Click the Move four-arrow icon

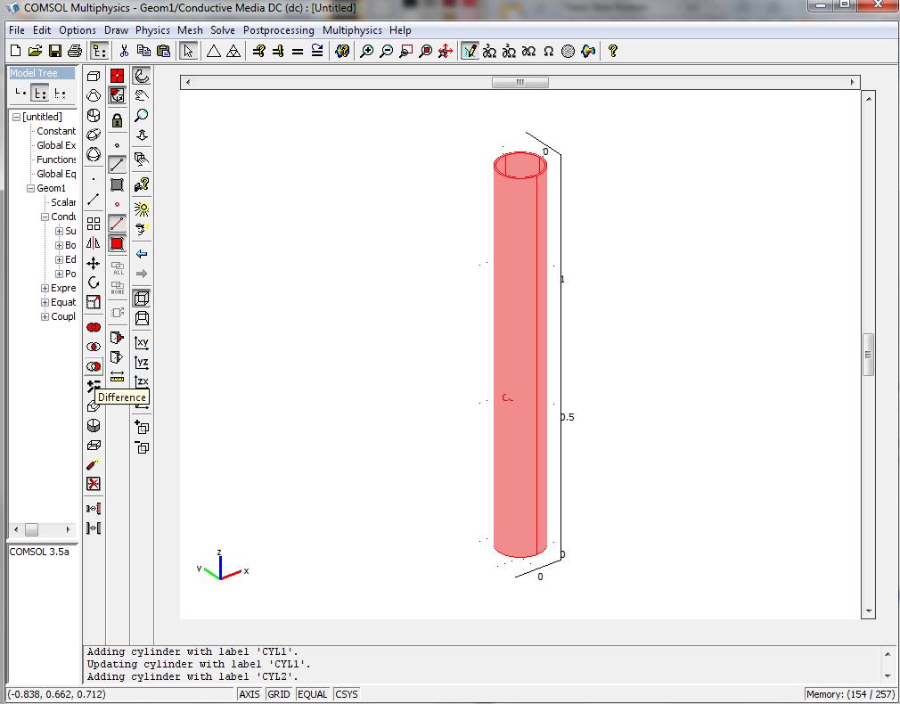(94, 263)
